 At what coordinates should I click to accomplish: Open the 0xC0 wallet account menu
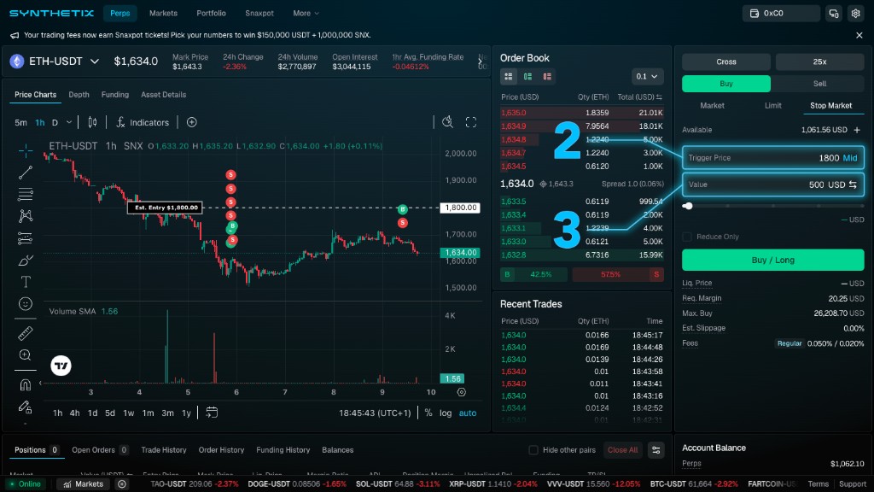click(x=781, y=14)
